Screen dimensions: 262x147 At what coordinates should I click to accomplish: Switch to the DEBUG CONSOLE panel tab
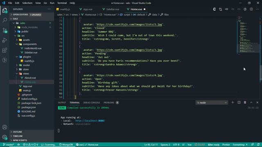[92, 102]
